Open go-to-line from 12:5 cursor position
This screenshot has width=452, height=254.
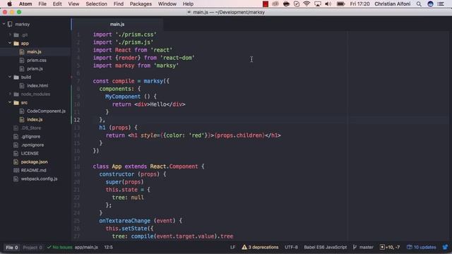(x=108, y=247)
